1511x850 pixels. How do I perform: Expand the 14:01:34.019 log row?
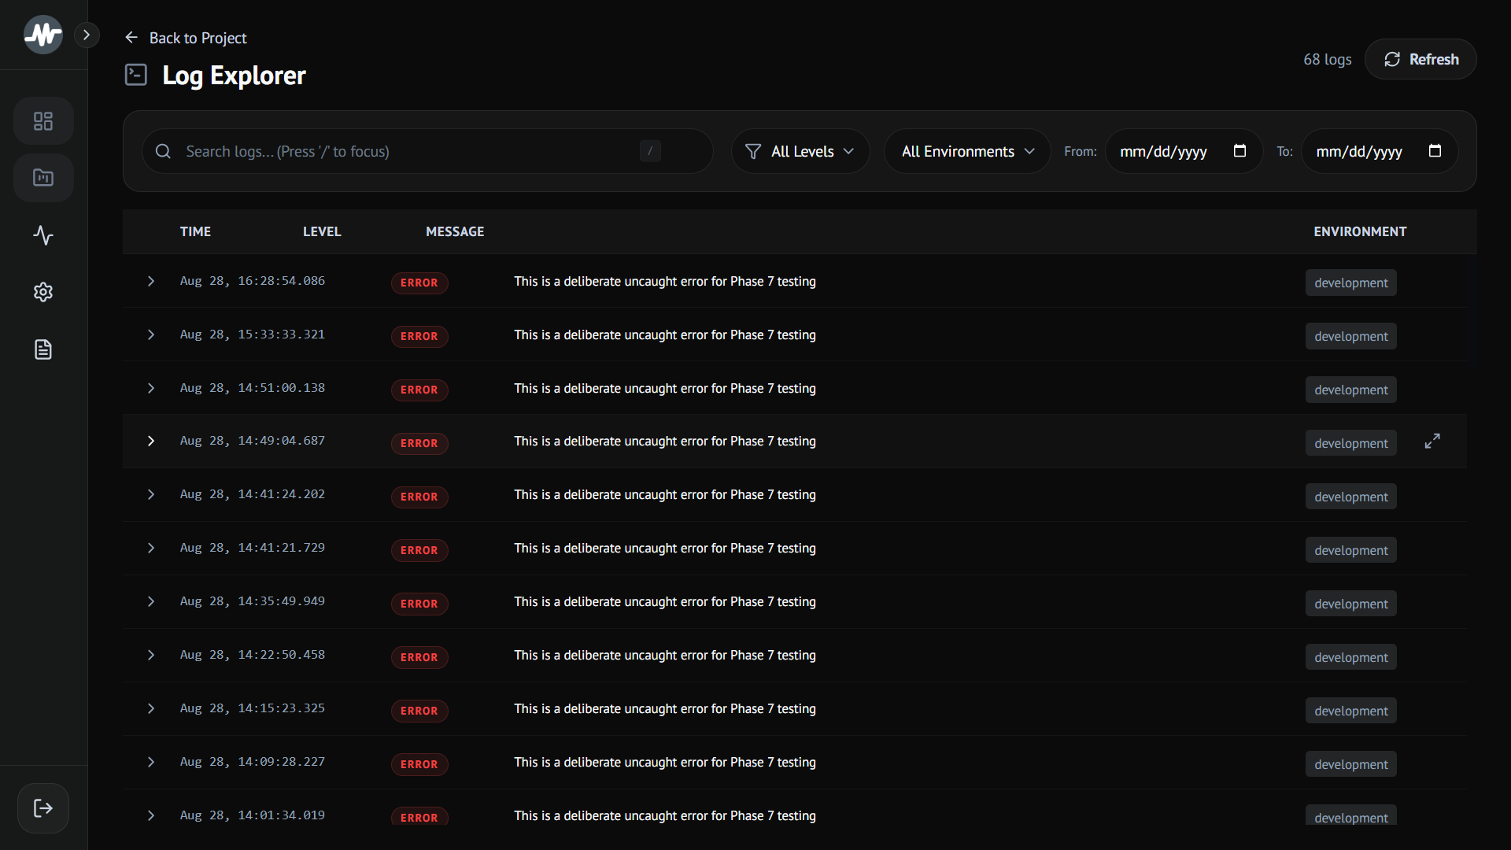(x=151, y=815)
